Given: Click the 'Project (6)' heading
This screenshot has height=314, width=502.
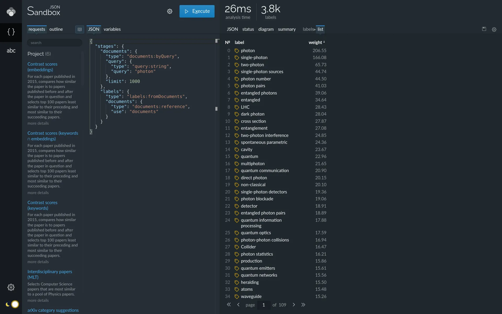Looking at the screenshot, I should tap(39, 54).
